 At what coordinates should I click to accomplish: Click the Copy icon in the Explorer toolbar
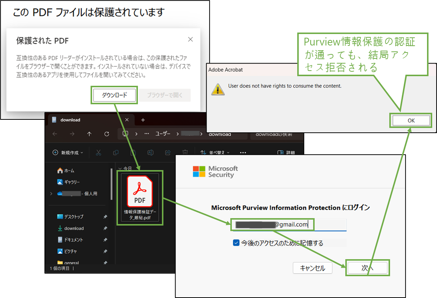[116, 152]
